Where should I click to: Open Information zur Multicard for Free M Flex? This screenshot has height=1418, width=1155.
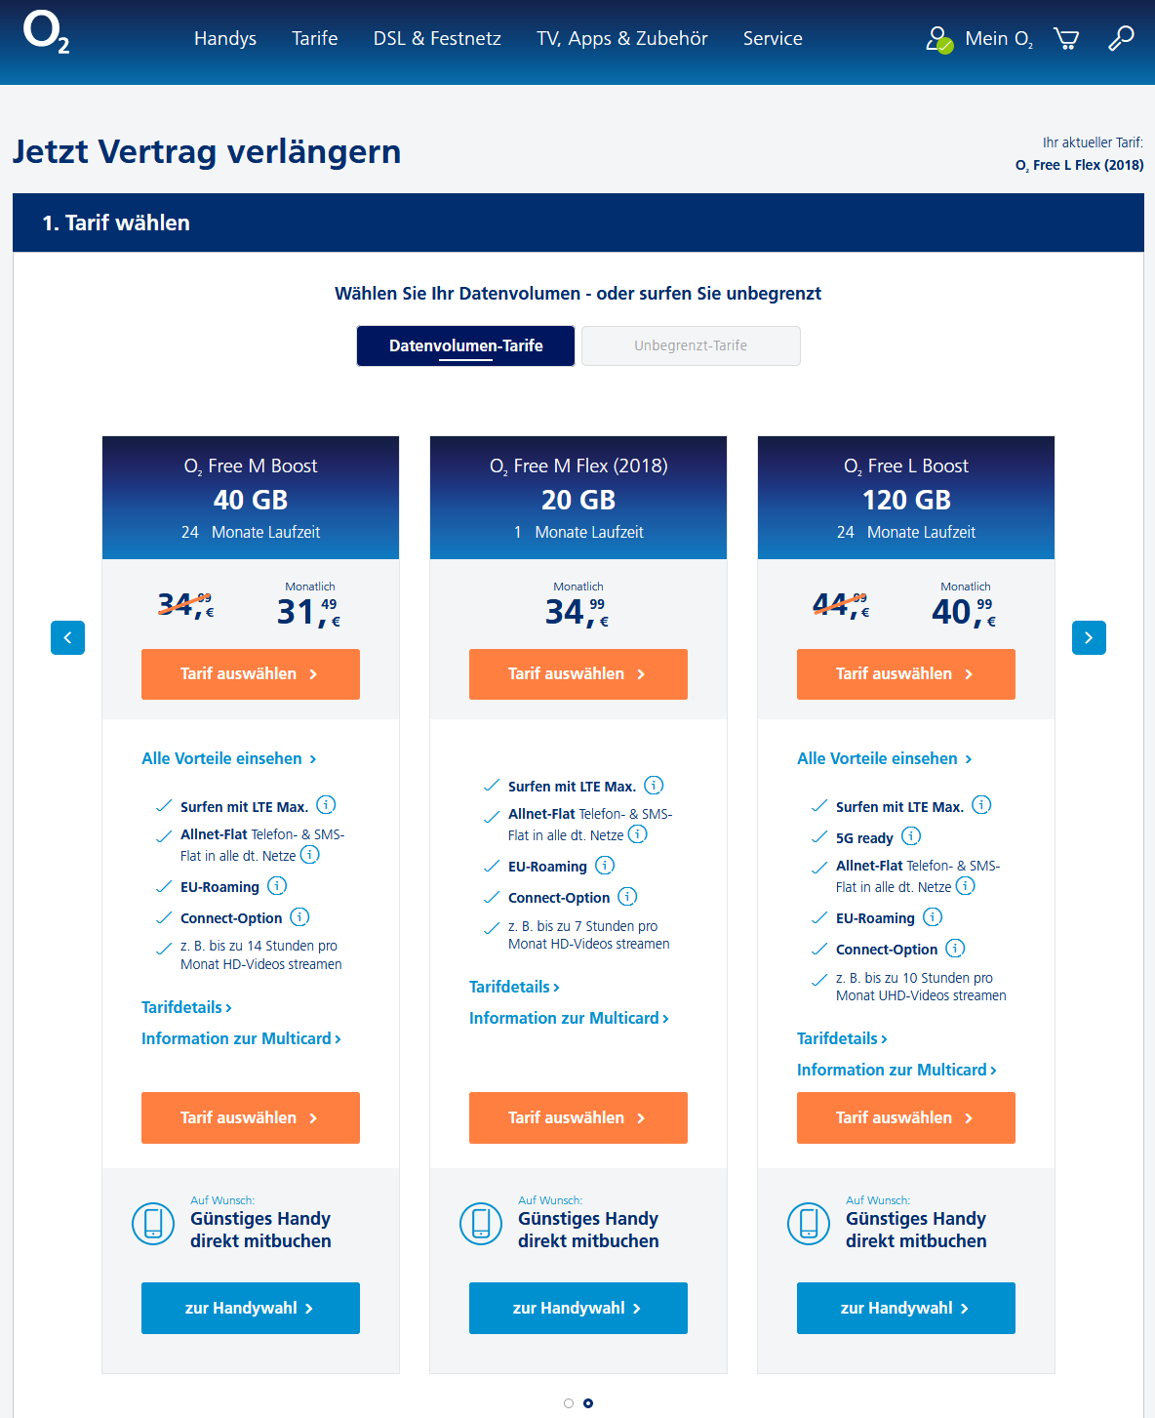569,1018
